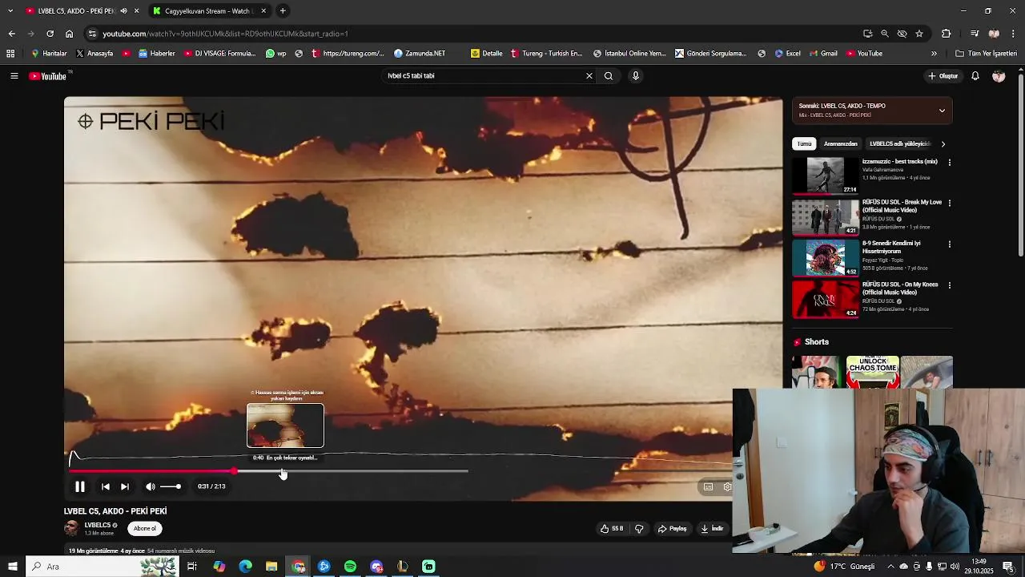Open the Windows Start menu
The height and width of the screenshot is (577, 1025).
coord(13,567)
